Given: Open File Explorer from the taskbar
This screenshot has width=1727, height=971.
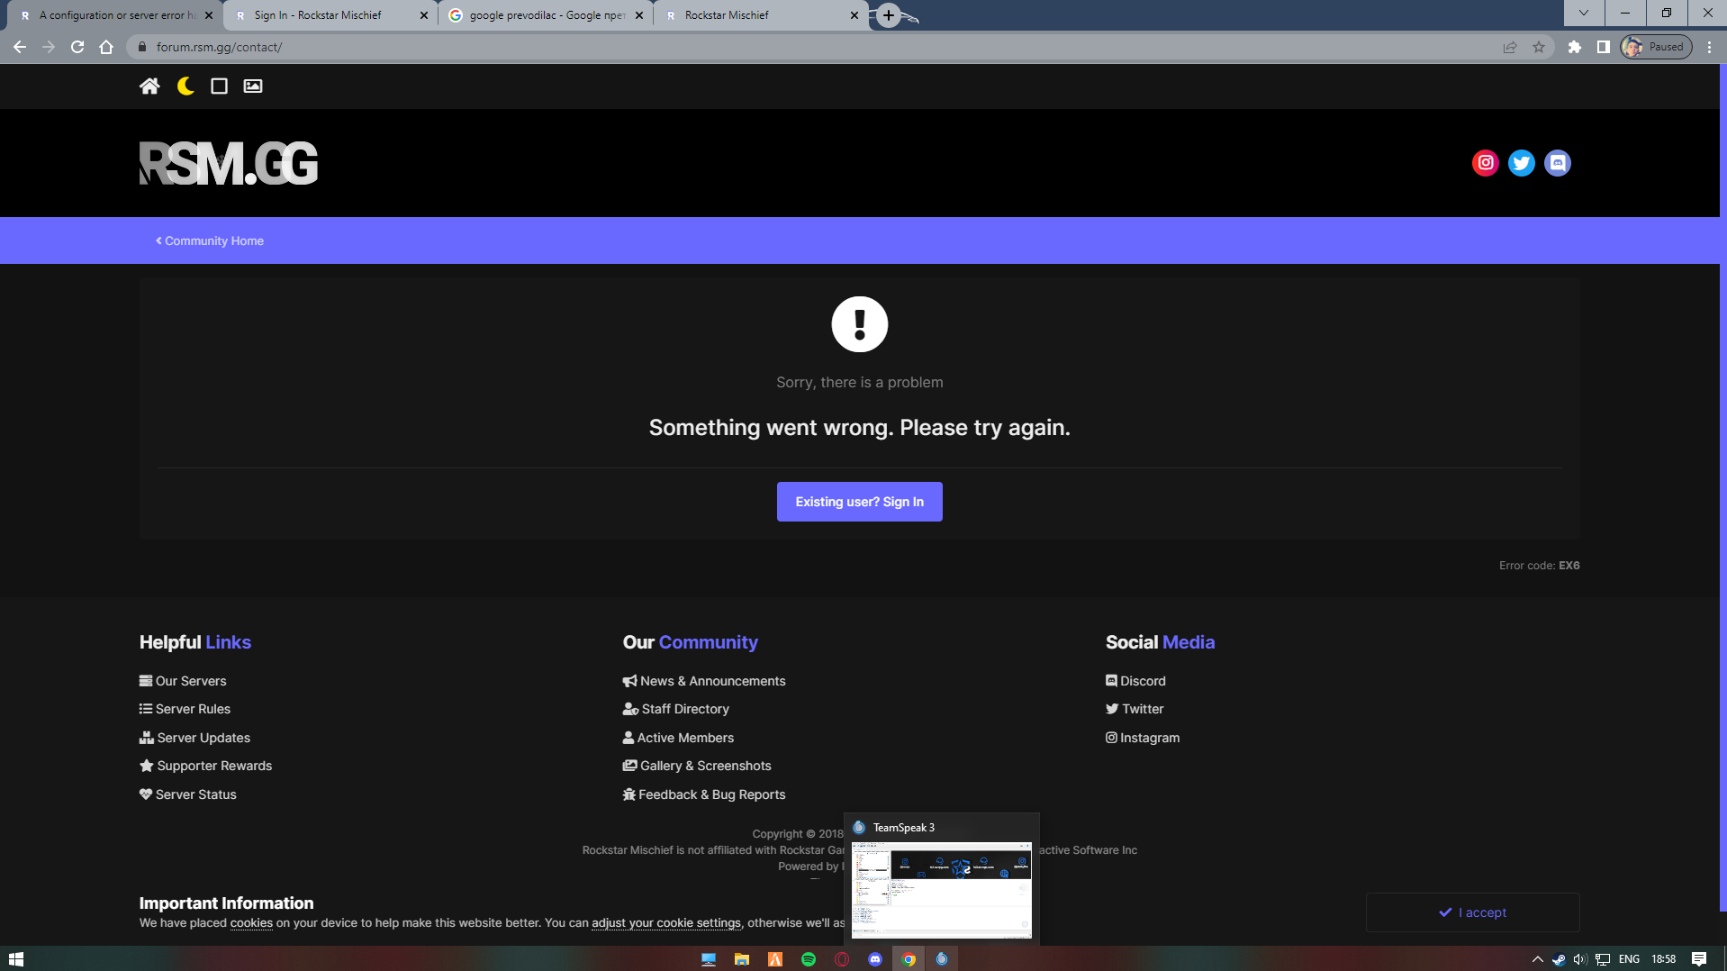Looking at the screenshot, I should pyautogui.click(x=742, y=959).
